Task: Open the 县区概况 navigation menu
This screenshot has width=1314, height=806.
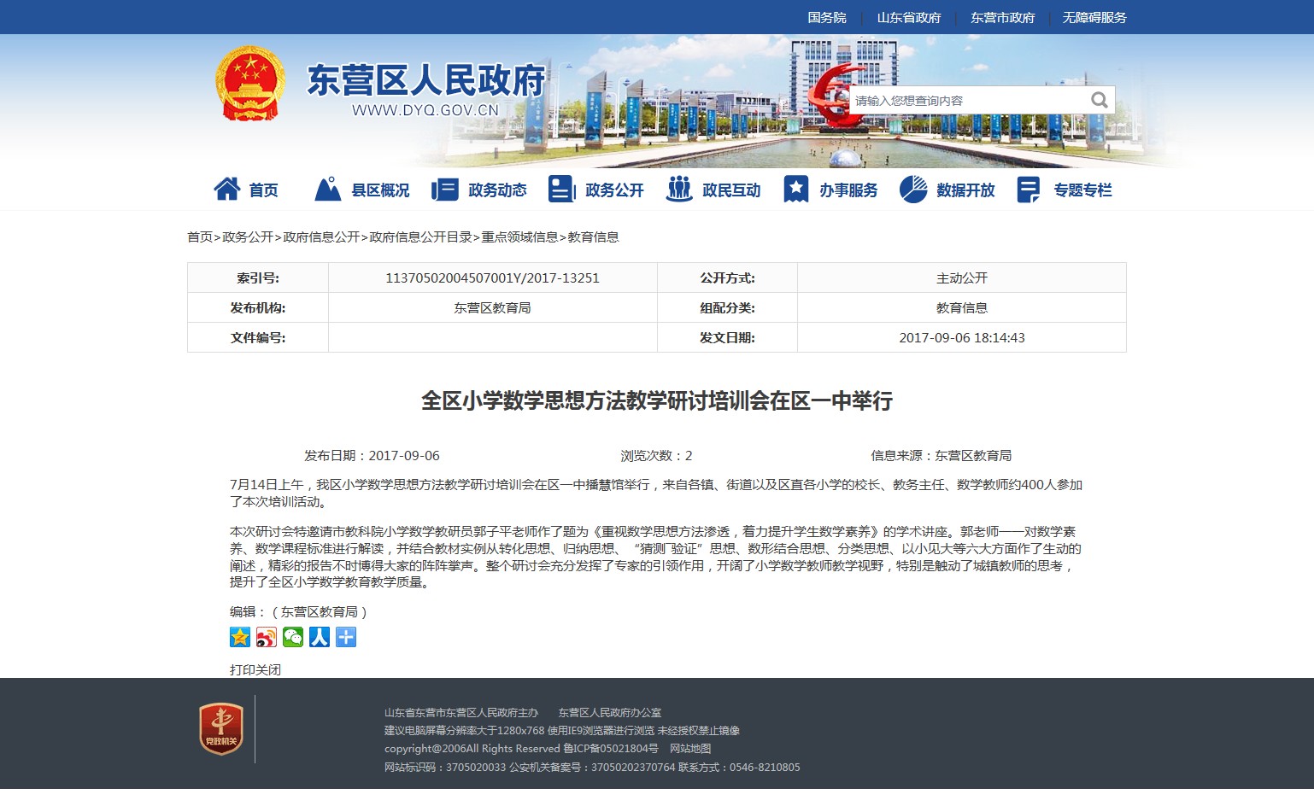Action: [362, 190]
